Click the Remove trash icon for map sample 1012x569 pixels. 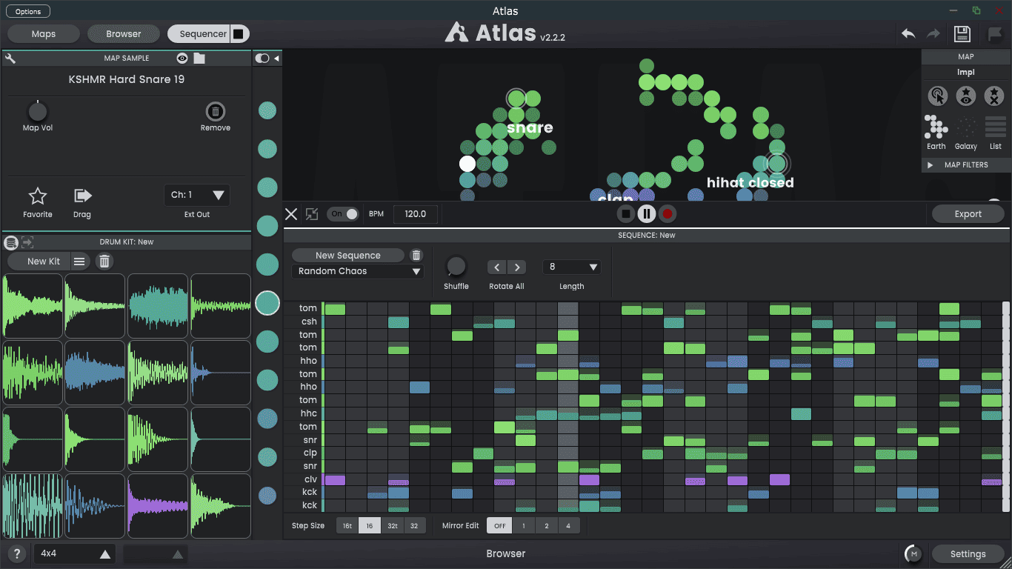216,112
